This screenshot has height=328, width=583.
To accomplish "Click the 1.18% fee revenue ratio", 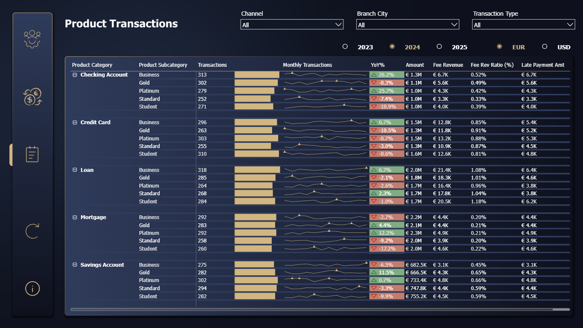I will click(x=478, y=202).
